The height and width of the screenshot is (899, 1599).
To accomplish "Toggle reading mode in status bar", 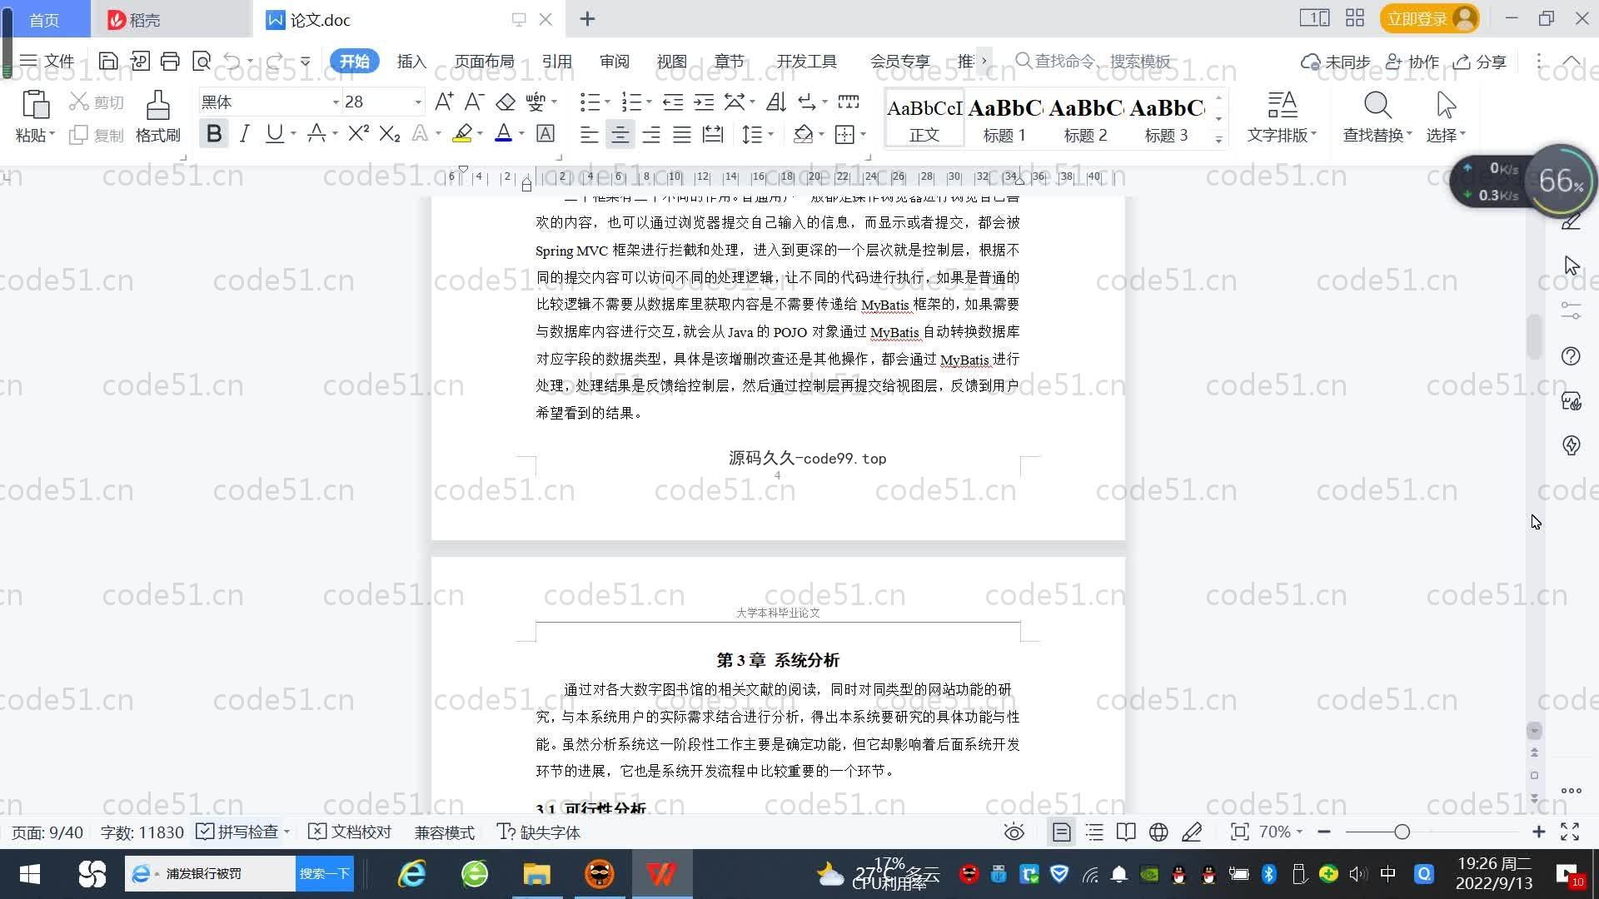I will point(1126,832).
